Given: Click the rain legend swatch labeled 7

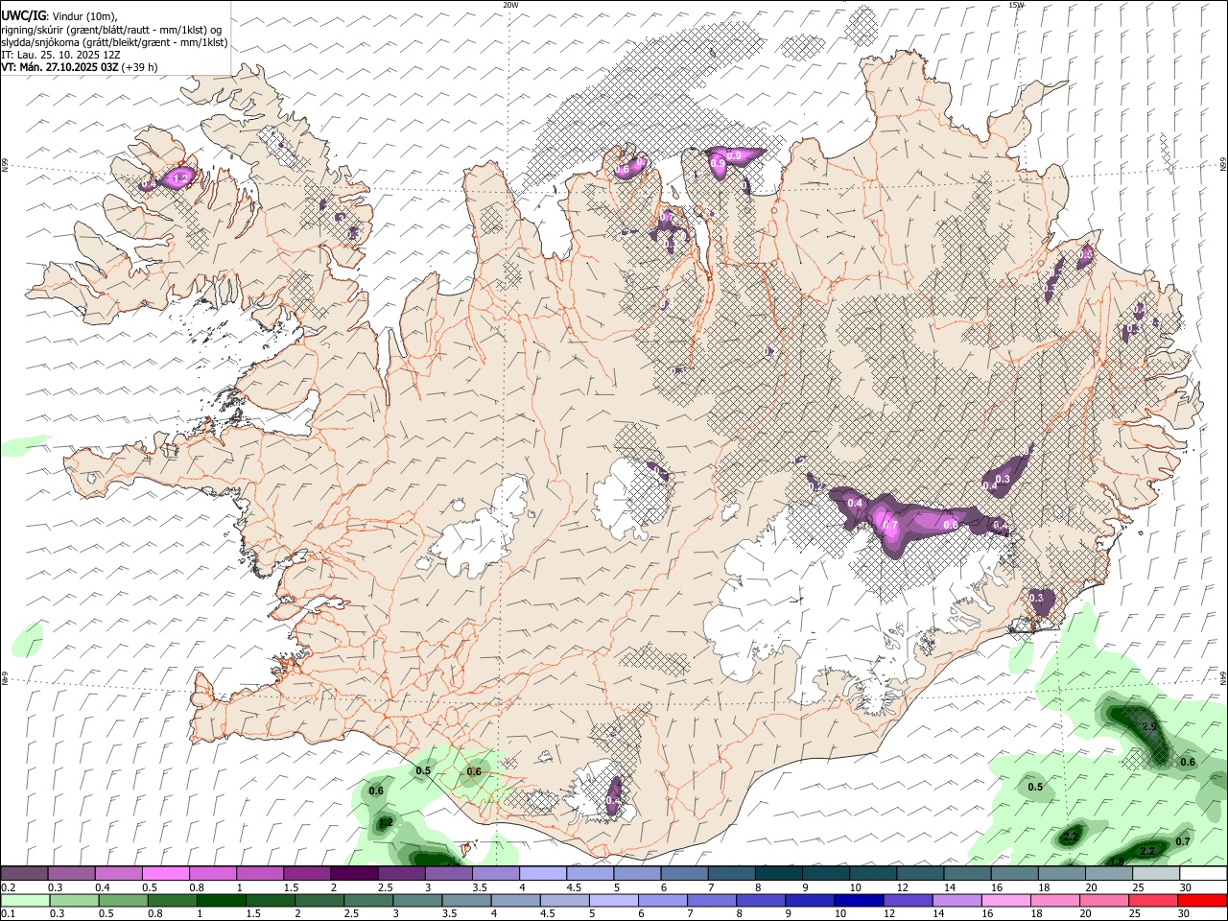Looking at the screenshot, I should (x=711, y=900).
